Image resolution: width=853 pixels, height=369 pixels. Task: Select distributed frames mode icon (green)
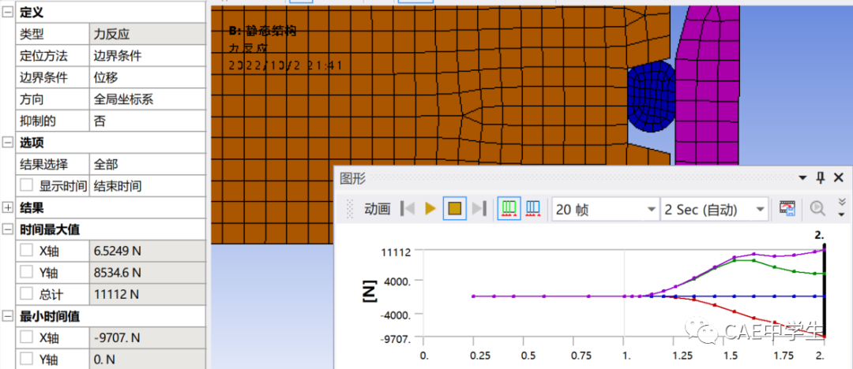(509, 208)
